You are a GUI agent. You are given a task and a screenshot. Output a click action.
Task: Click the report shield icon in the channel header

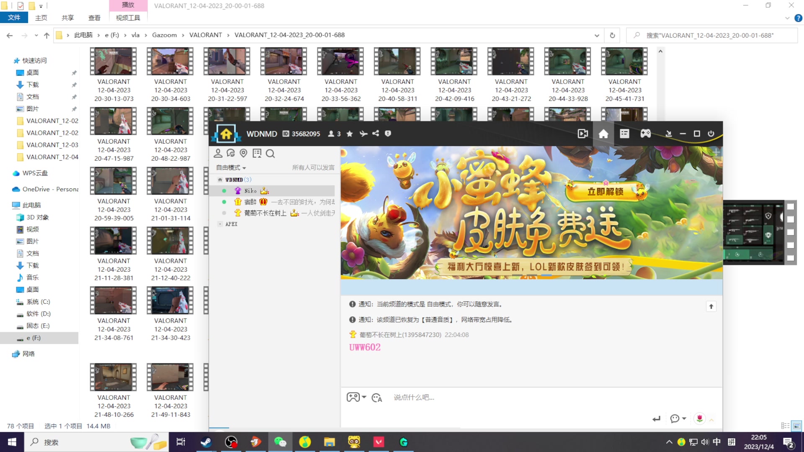click(x=388, y=134)
